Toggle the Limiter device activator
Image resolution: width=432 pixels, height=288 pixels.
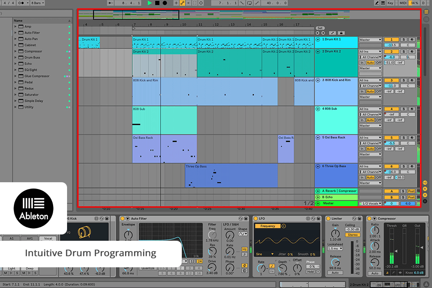[328, 219]
